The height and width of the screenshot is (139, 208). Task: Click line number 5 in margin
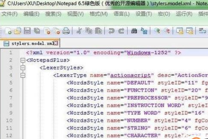pos(11,83)
